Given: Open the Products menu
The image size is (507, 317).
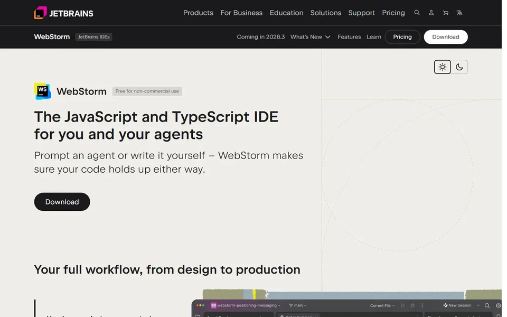Looking at the screenshot, I should [198, 13].
